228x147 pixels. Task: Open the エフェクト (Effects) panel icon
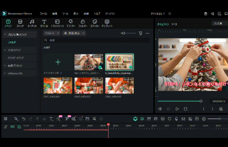point(71,22)
